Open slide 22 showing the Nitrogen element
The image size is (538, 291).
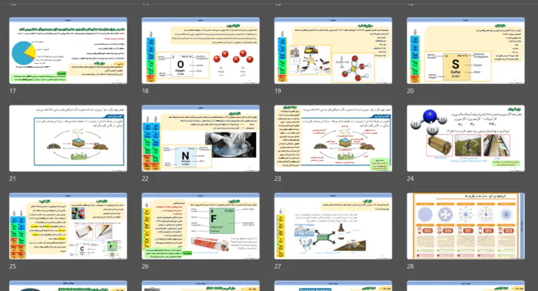click(x=201, y=138)
